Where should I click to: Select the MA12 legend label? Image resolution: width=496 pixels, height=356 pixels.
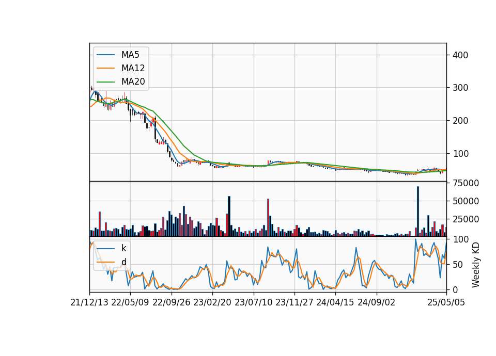click(133, 68)
